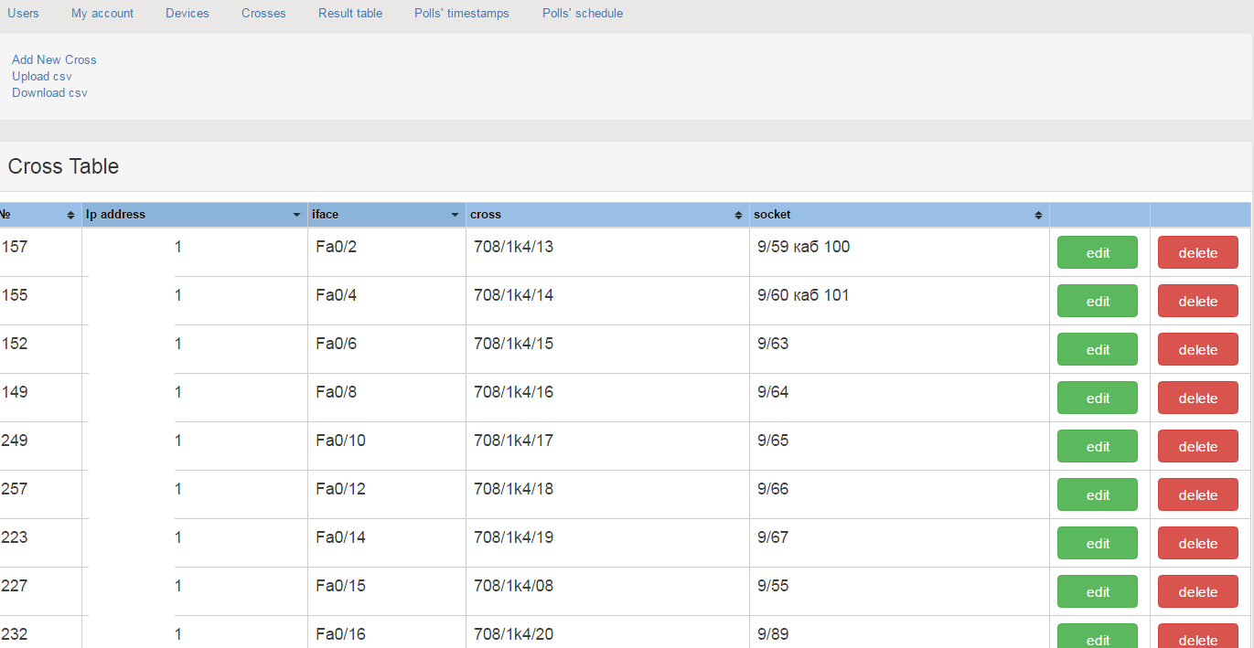Image resolution: width=1254 pixels, height=648 pixels.
Task: Delete the Fa0/15 row
Action: click(x=1197, y=592)
